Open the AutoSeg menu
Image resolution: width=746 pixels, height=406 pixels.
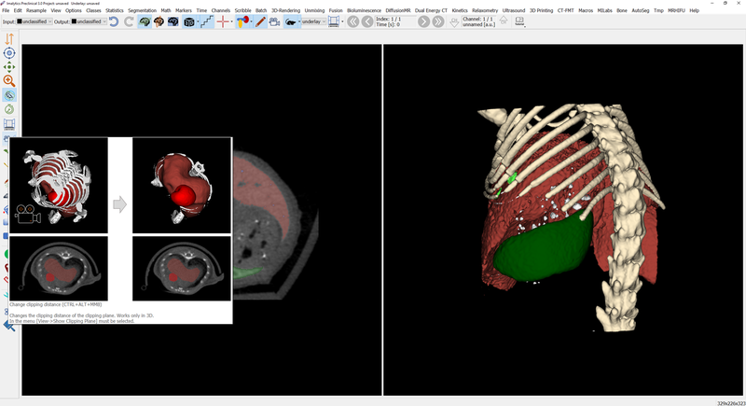(640, 10)
